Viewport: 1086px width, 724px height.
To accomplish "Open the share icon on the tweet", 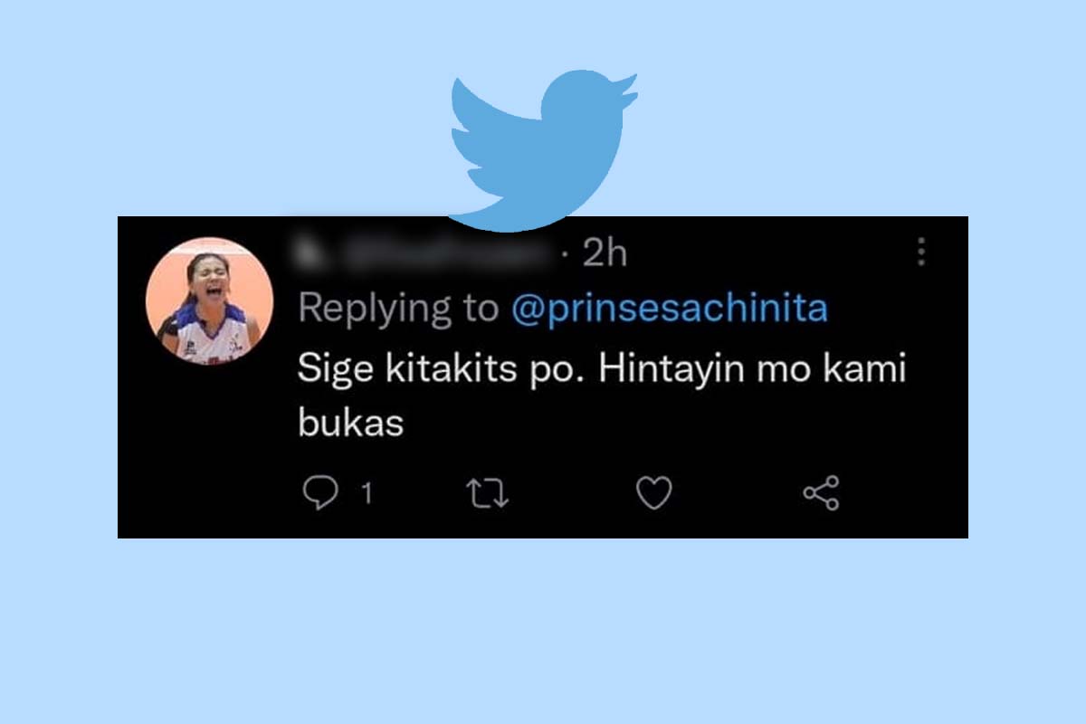I will (x=822, y=493).
